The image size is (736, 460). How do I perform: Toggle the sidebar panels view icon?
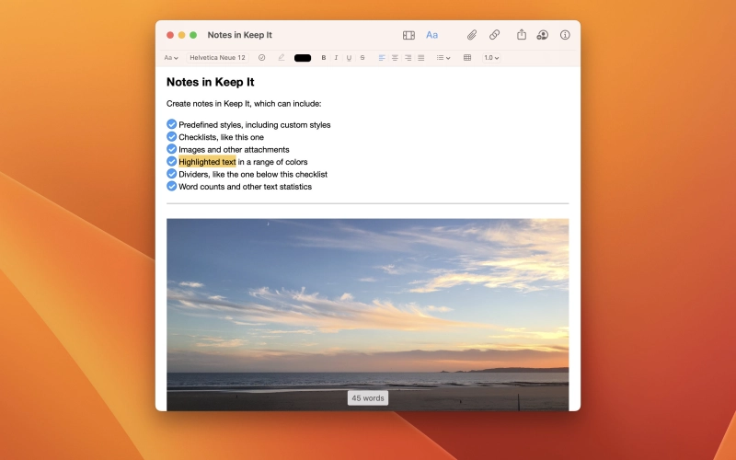[x=408, y=35]
